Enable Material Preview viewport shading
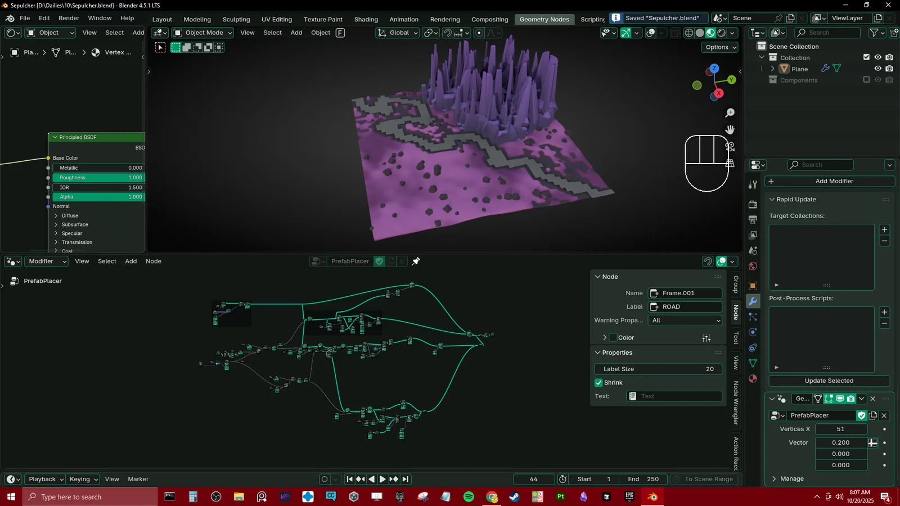 click(x=710, y=33)
